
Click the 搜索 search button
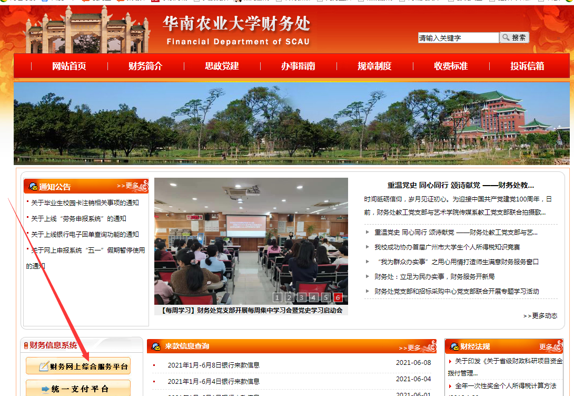click(x=514, y=37)
